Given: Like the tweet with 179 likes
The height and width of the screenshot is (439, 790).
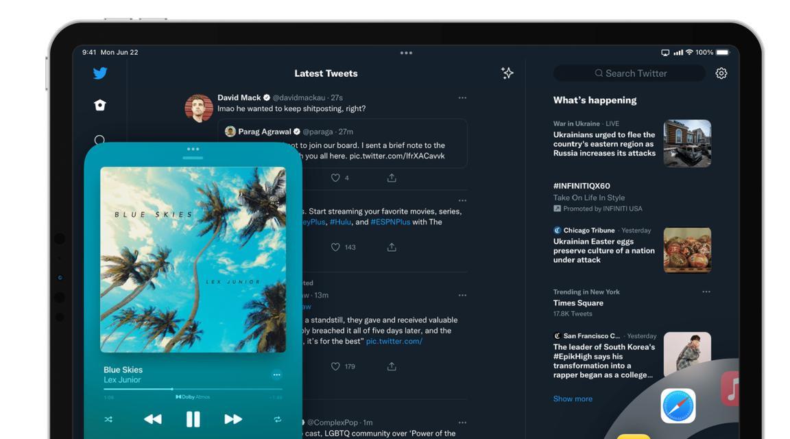Looking at the screenshot, I should [335, 366].
